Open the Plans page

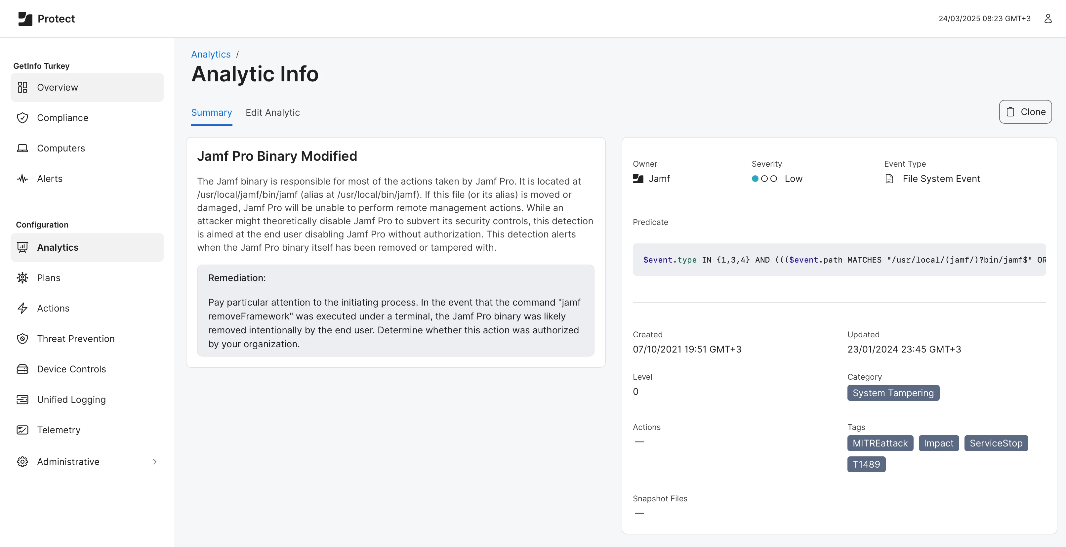pos(87,278)
